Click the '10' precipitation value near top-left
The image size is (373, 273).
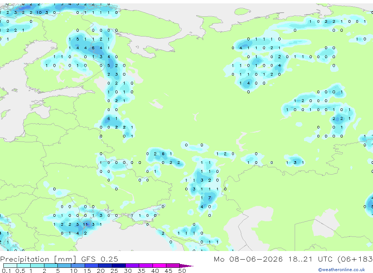click(x=39, y=13)
